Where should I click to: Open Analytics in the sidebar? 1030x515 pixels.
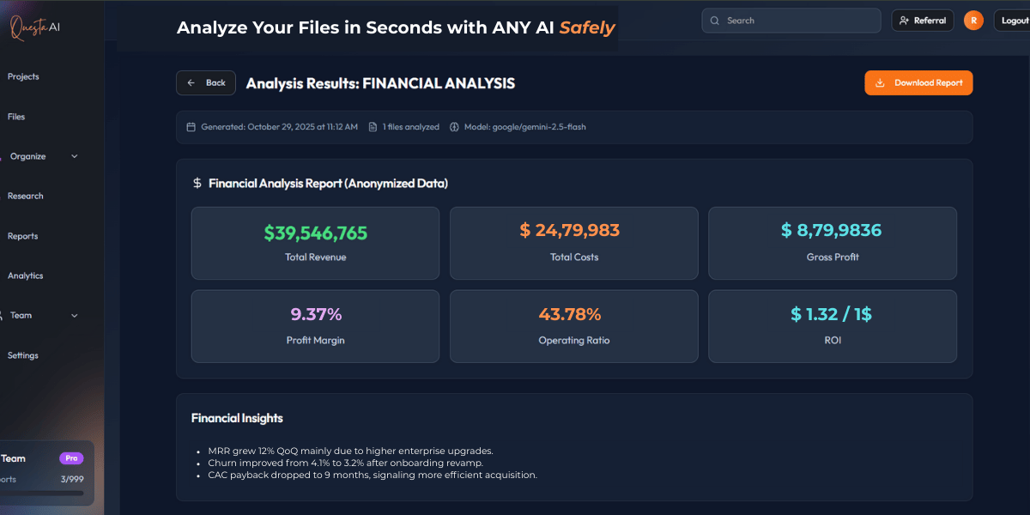click(25, 276)
